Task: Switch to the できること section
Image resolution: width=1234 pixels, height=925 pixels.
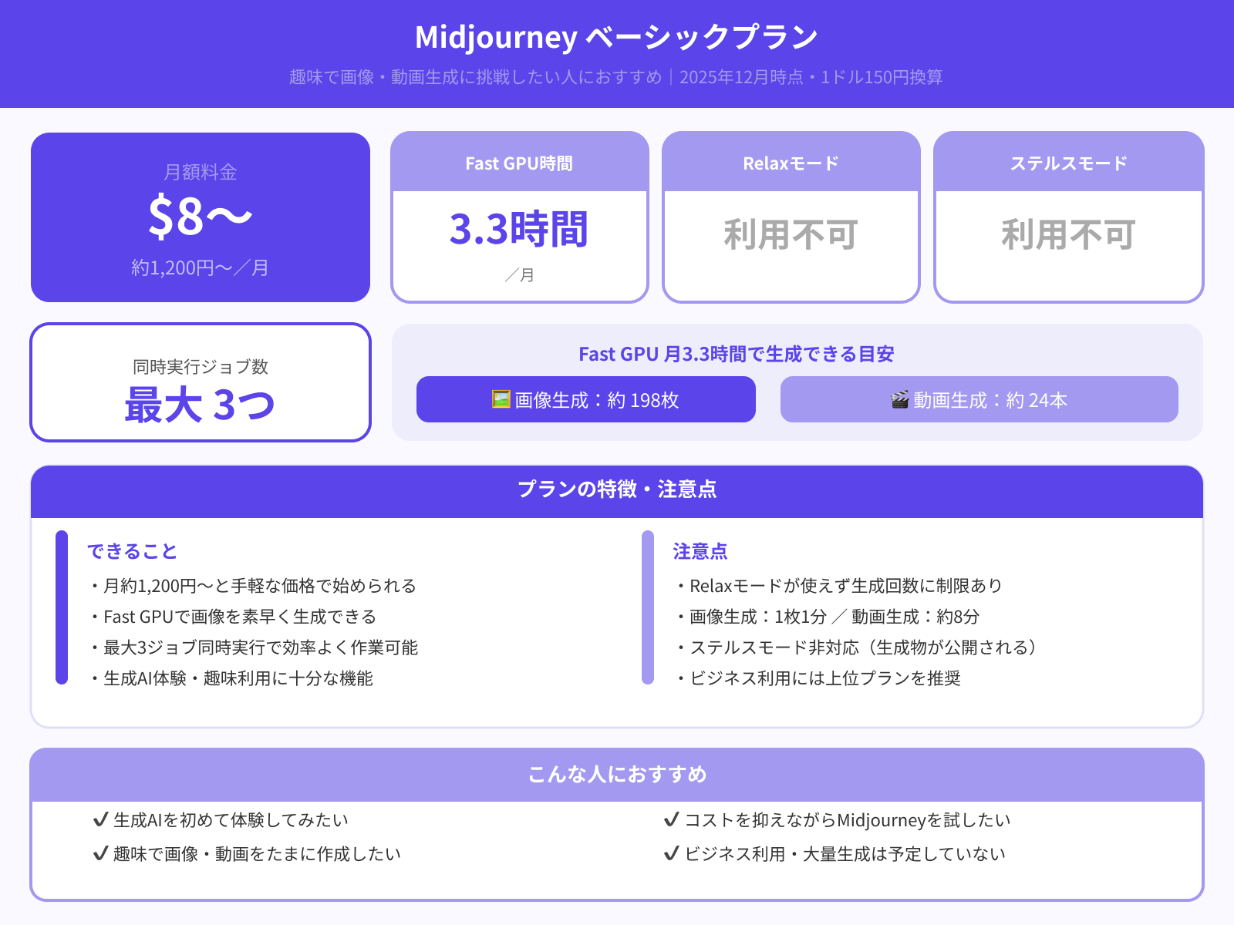Action: coord(132,551)
